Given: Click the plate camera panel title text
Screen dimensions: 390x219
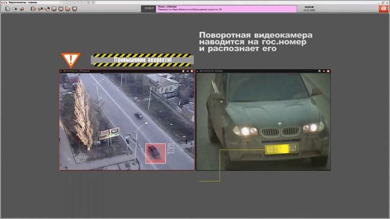Looking at the screenshot, I should click(x=211, y=71).
